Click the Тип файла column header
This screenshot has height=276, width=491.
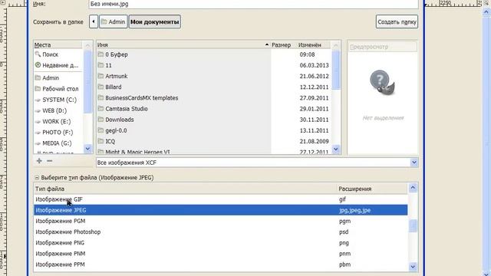point(185,189)
